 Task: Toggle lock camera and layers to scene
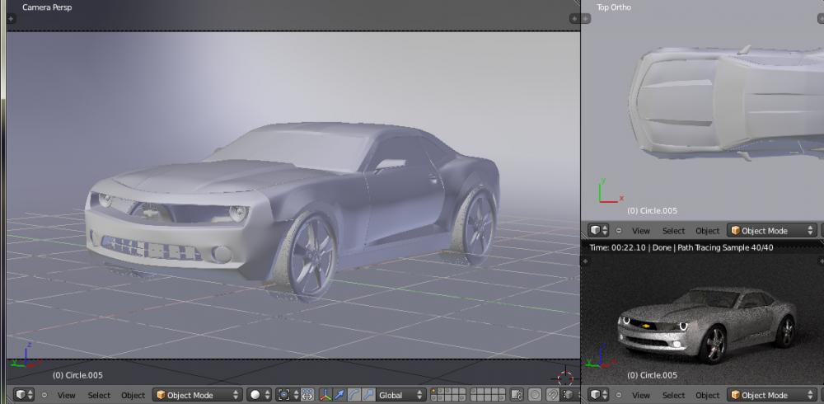click(x=516, y=395)
